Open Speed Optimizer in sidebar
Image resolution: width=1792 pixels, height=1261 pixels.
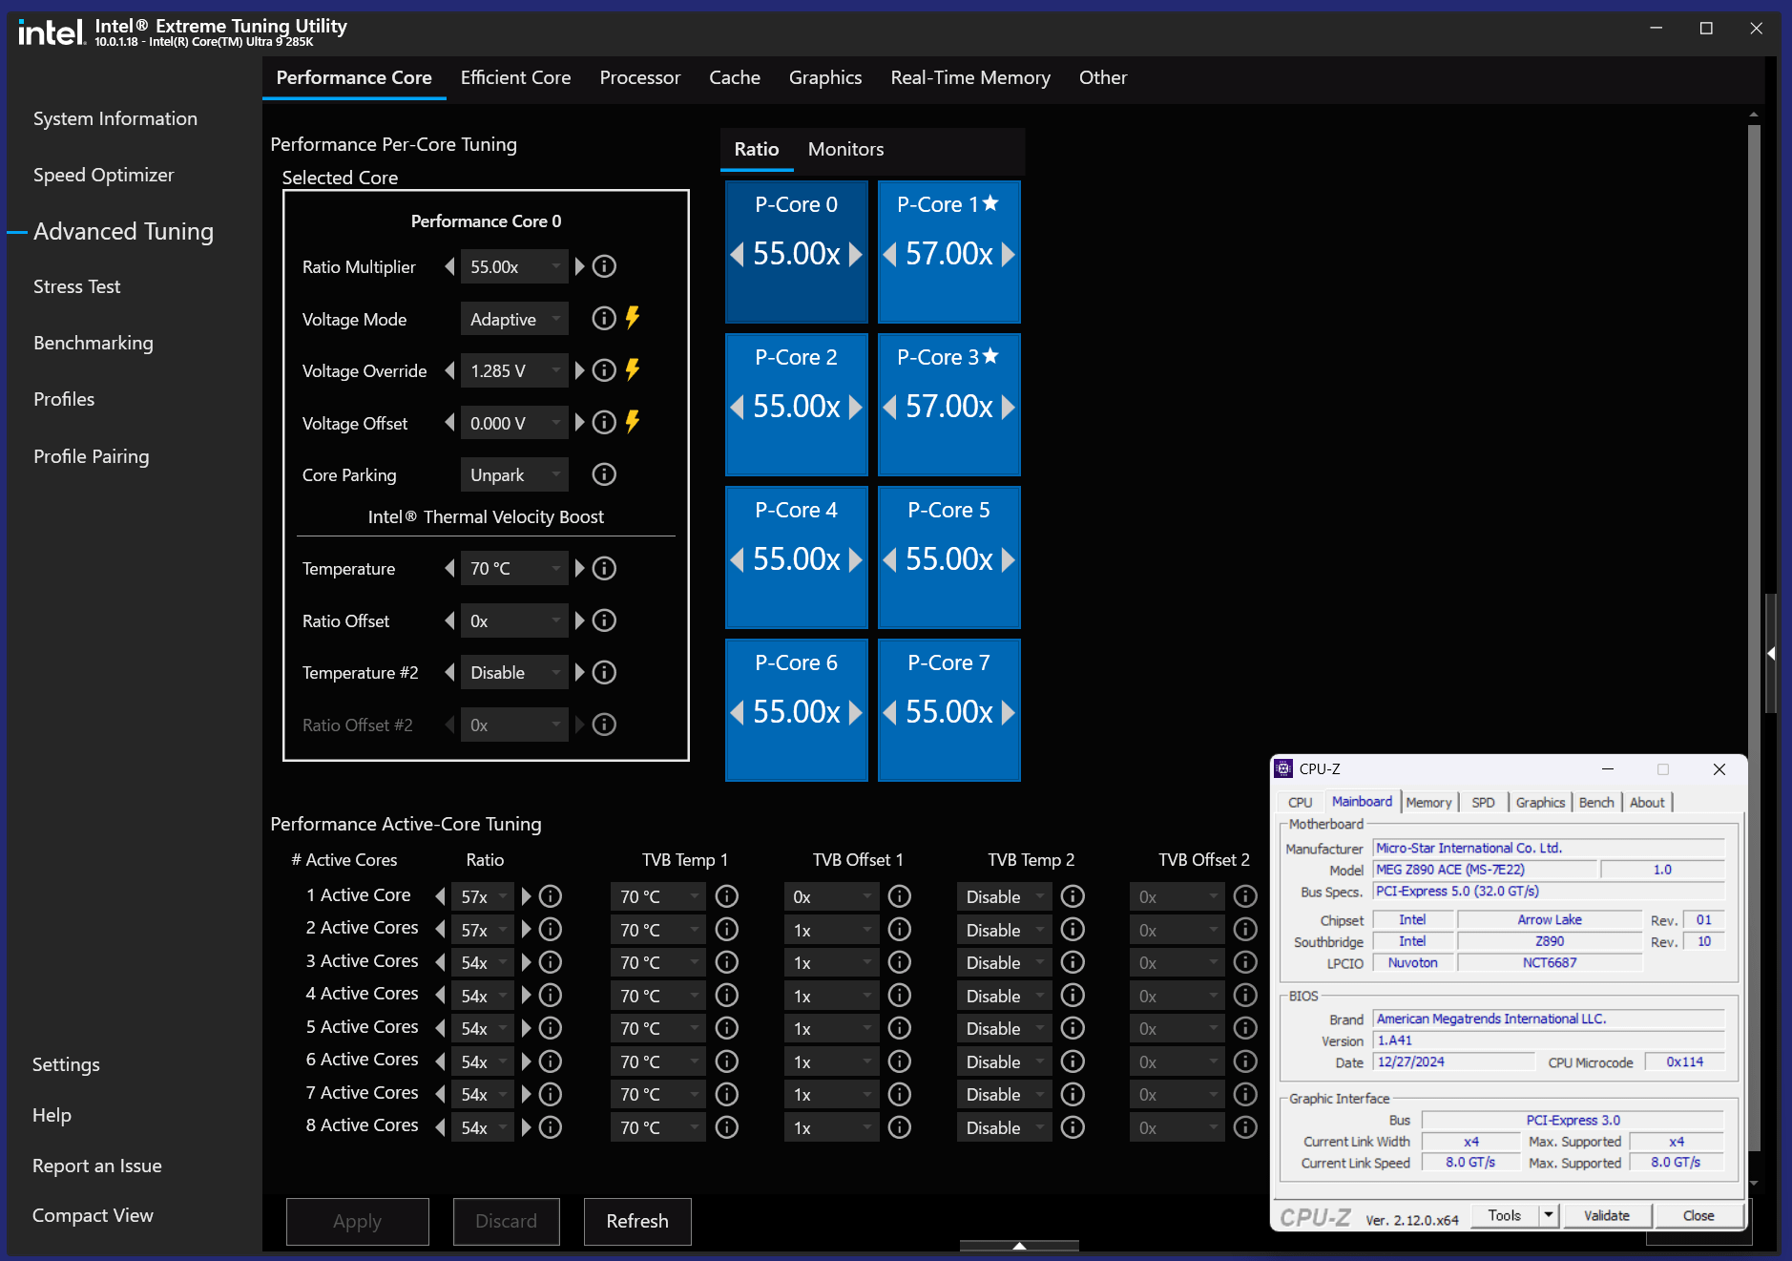[104, 175]
